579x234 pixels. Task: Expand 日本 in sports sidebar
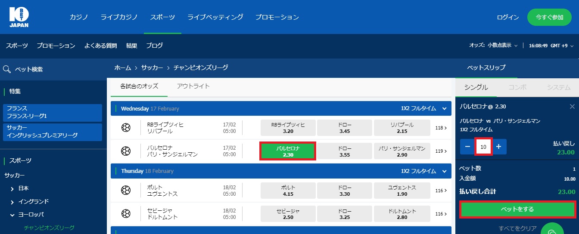[12, 188]
